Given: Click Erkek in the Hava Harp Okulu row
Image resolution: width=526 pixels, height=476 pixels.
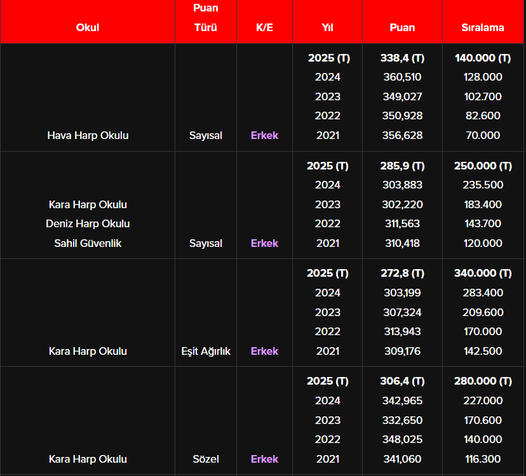Looking at the screenshot, I should tap(264, 135).
